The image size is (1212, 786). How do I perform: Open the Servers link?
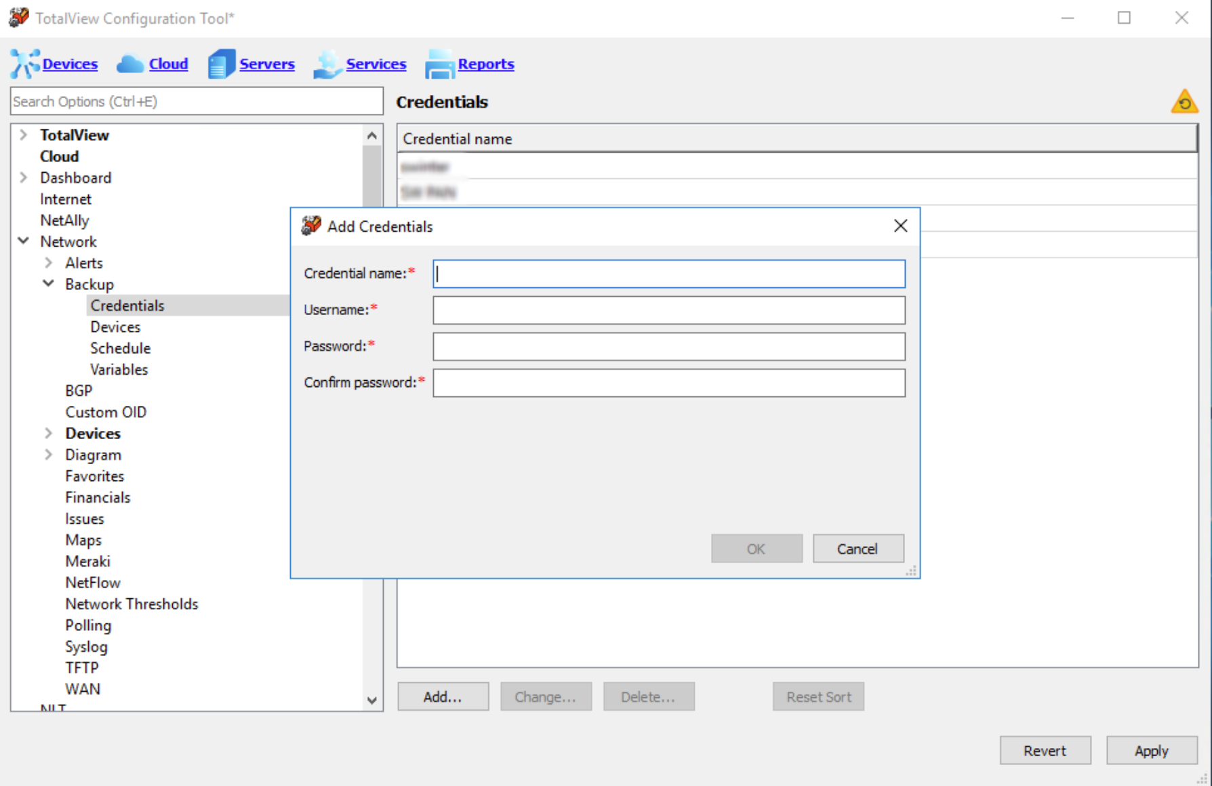(267, 64)
